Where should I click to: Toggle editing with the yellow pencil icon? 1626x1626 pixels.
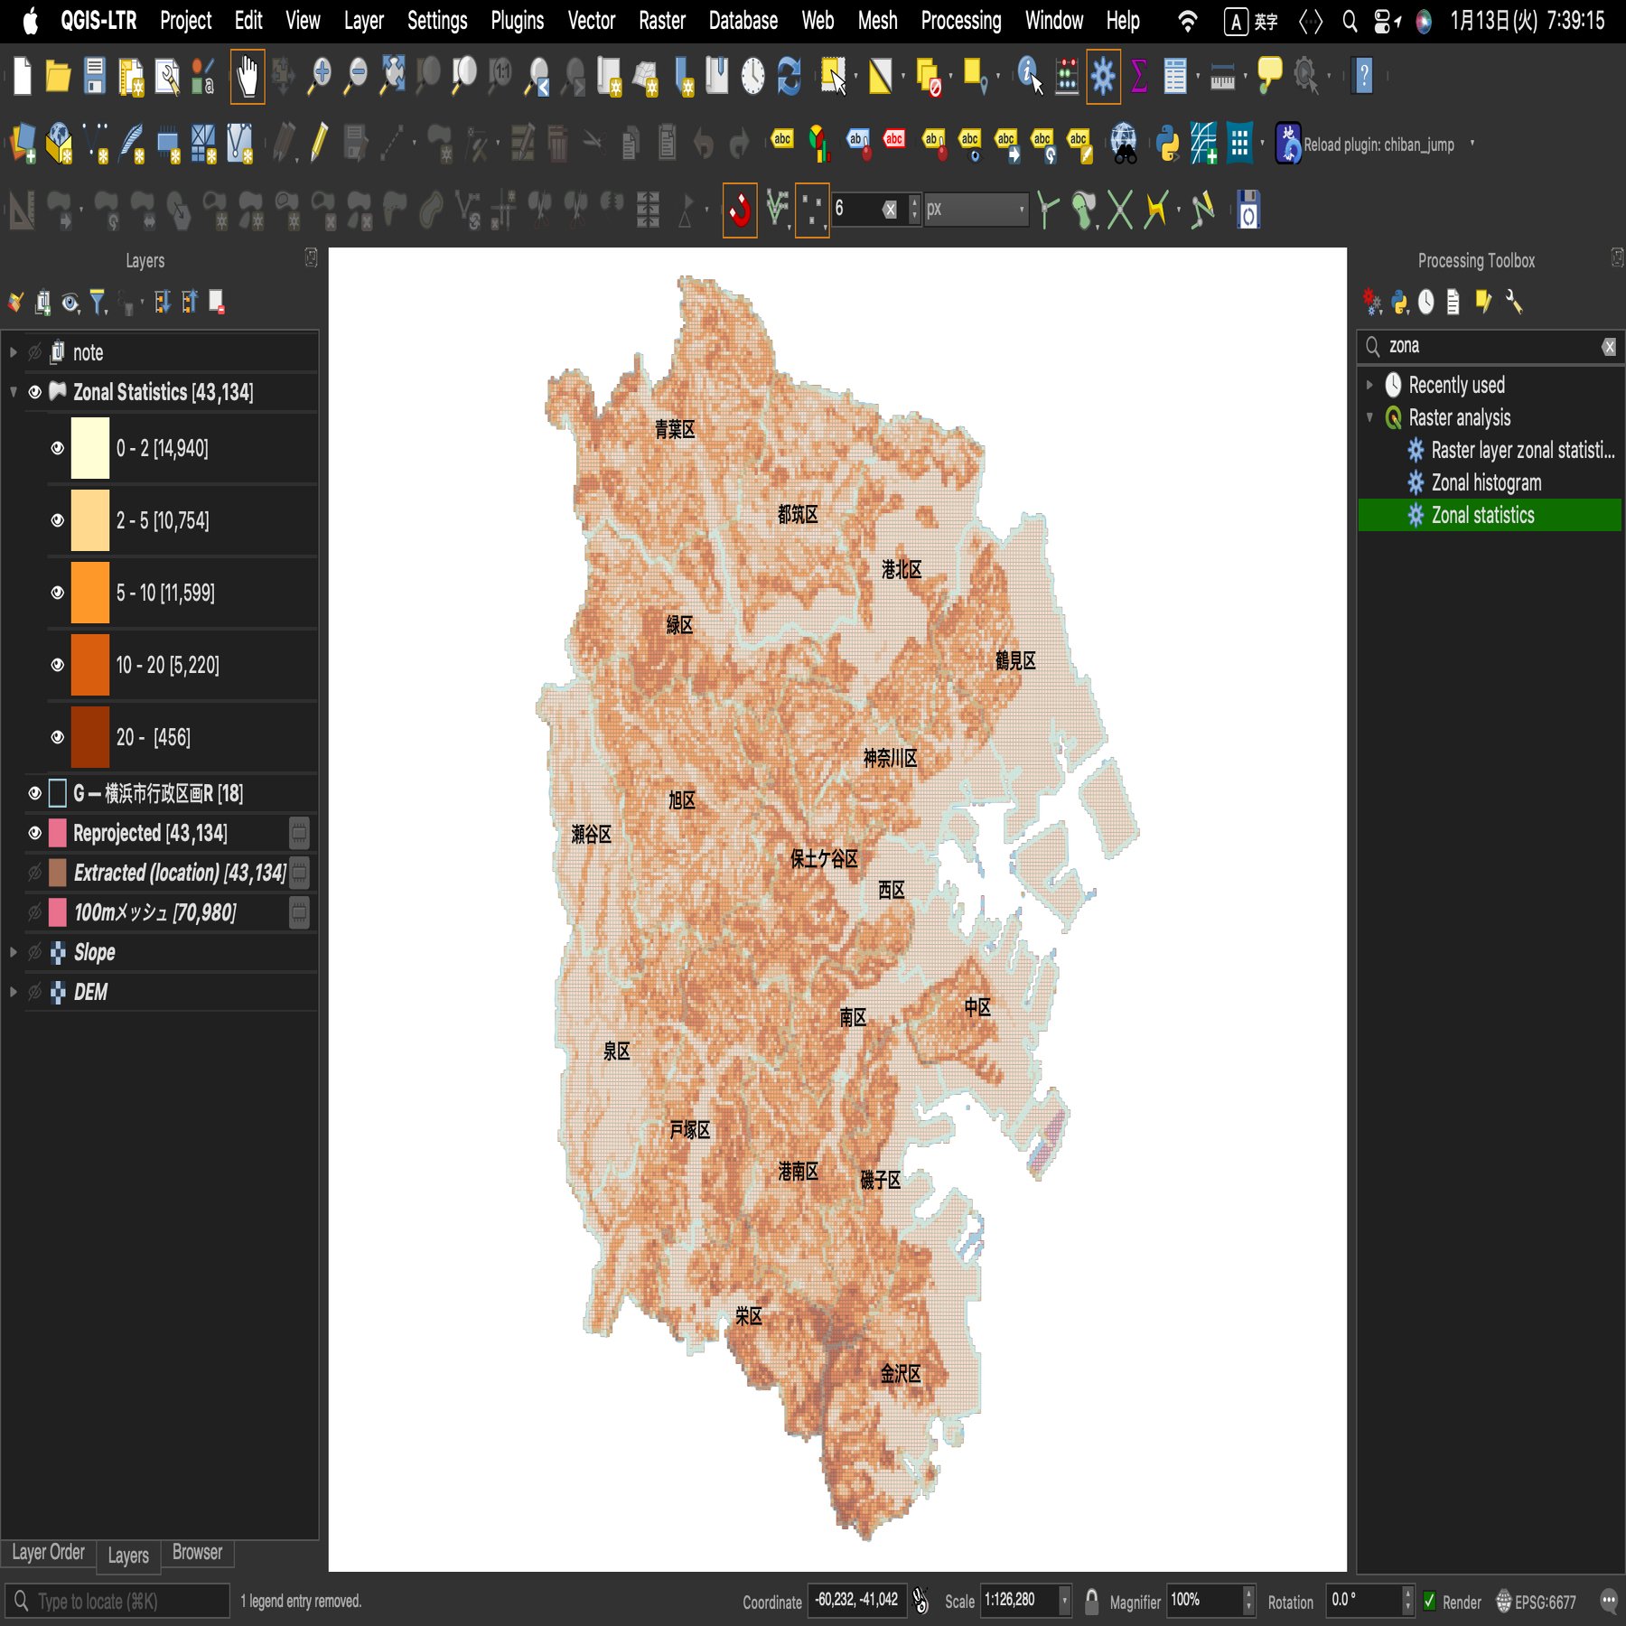[x=319, y=143]
